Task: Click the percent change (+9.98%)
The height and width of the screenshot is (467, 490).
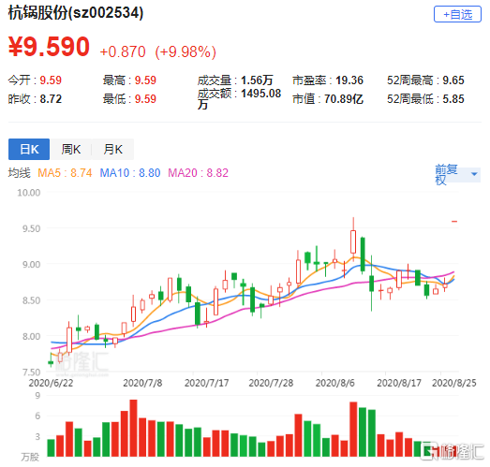Action: tap(186, 51)
